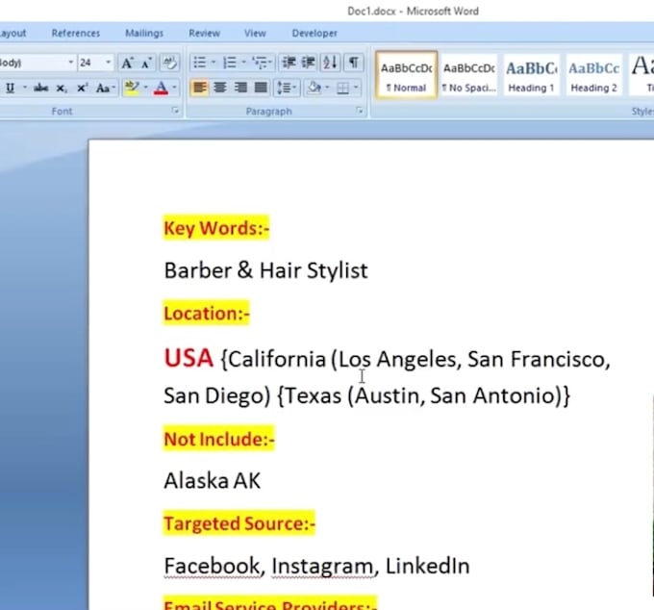This screenshot has height=610, width=654.
Task: Click the Increase Indent icon
Action: (308, 63)
